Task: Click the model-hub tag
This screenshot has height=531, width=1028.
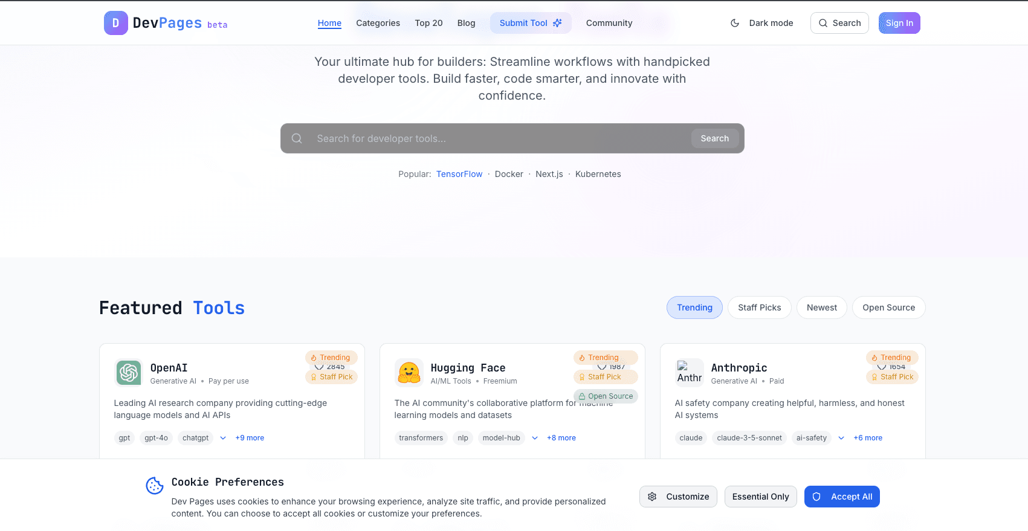Action: tap(502, 438)
